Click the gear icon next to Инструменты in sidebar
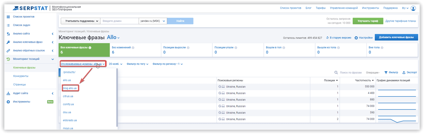The height and width of the screenshot is (134, 424). click(x=8, y=102)
